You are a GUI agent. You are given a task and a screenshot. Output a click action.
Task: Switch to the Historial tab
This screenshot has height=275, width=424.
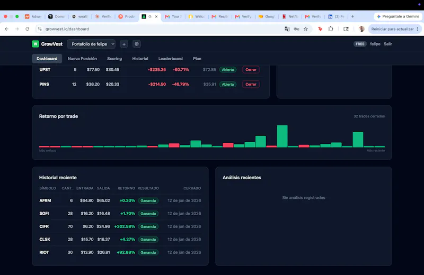point(140,59)
